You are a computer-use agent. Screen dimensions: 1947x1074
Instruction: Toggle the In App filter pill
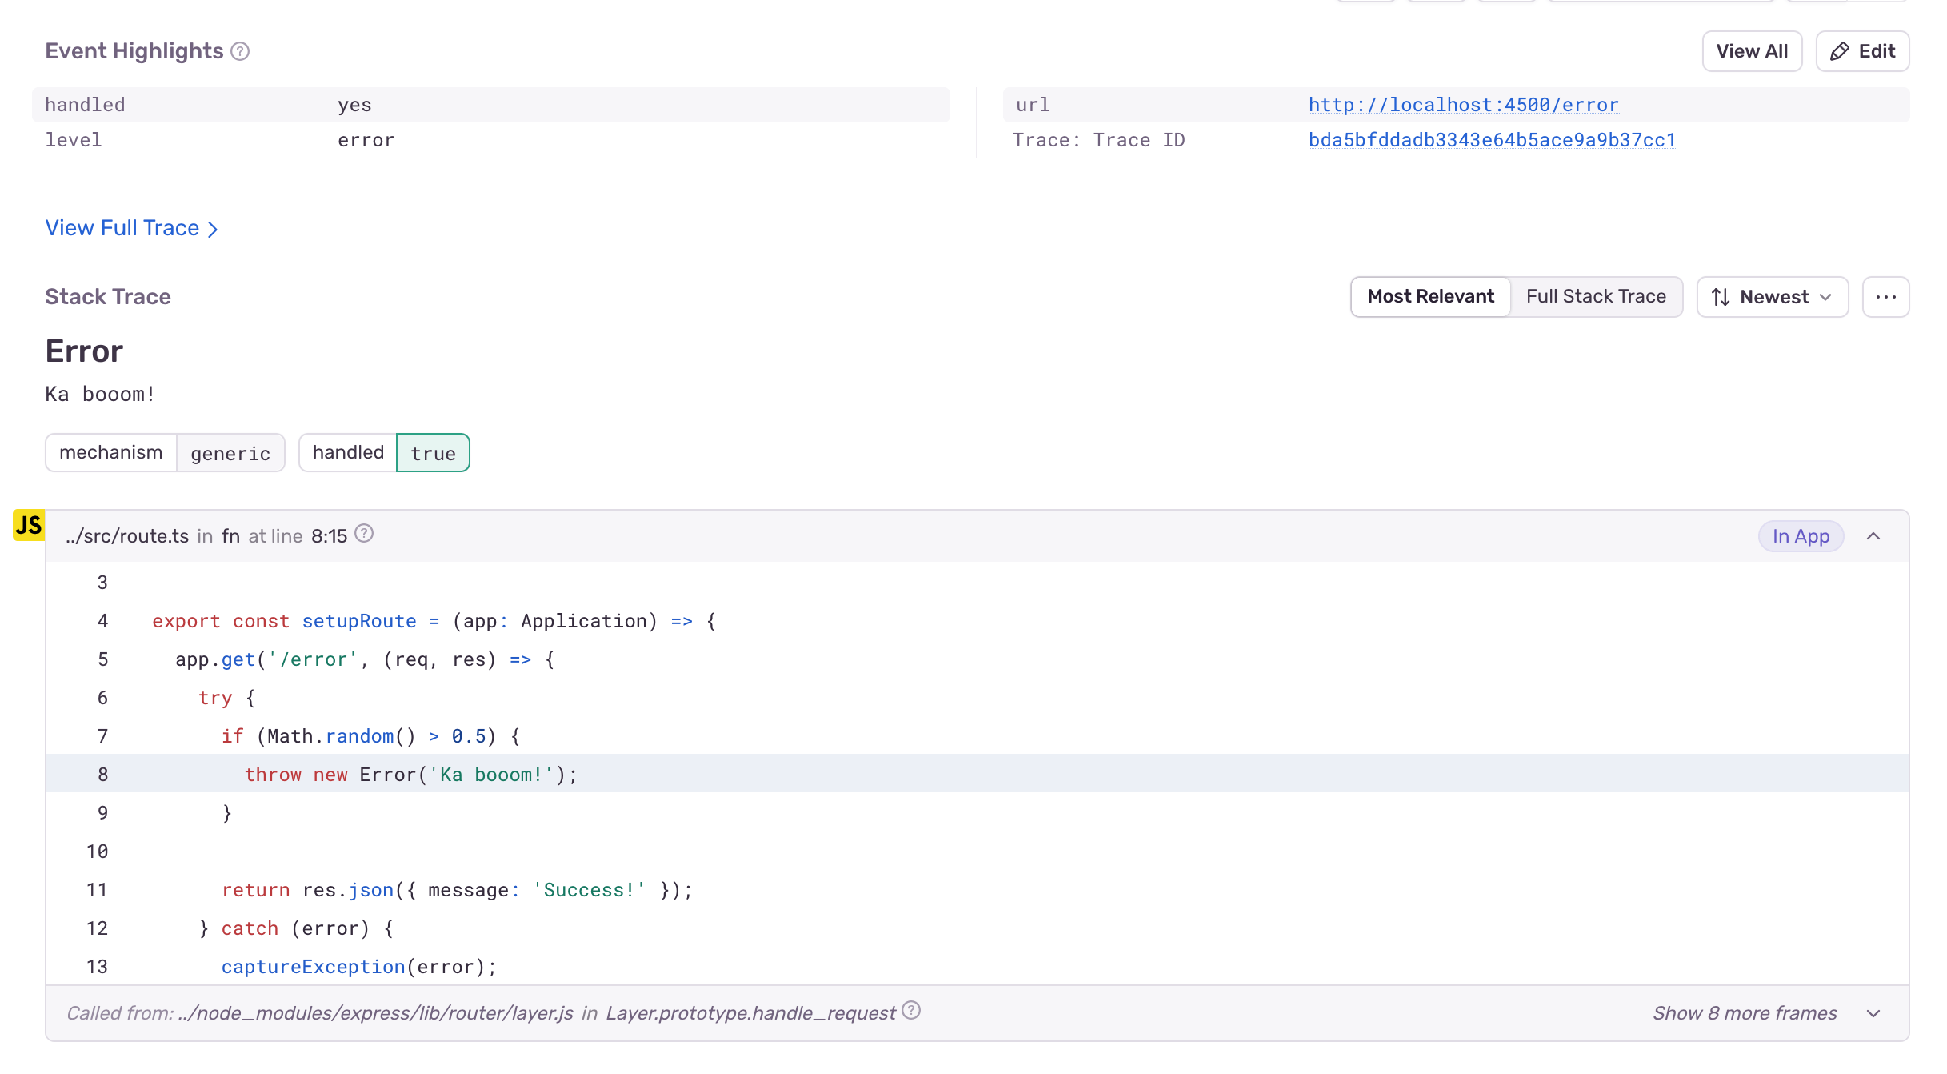tap(1799, 535)
